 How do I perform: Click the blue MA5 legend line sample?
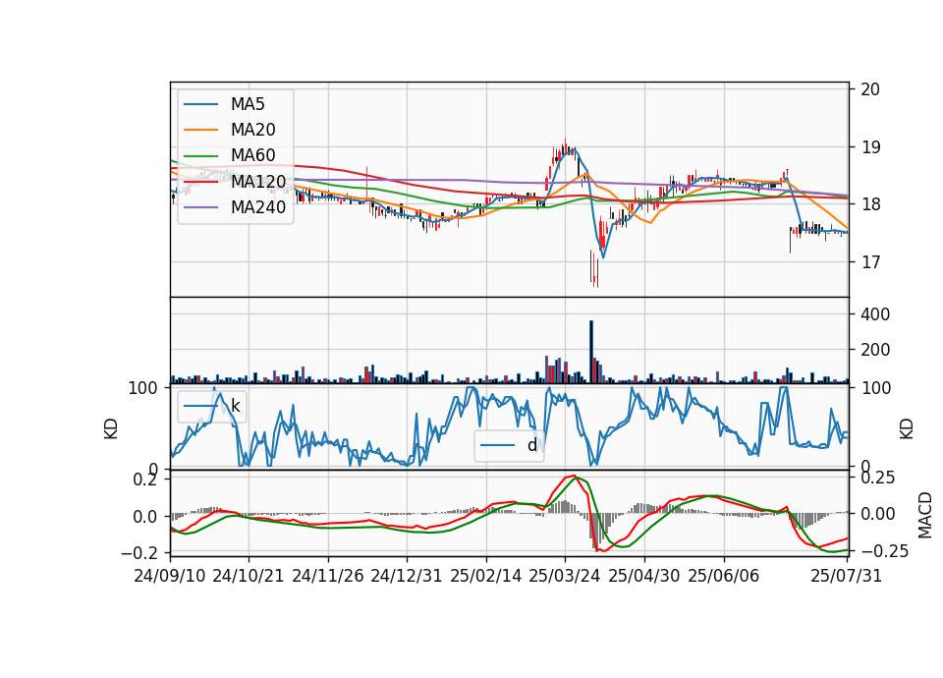(200, 104)
